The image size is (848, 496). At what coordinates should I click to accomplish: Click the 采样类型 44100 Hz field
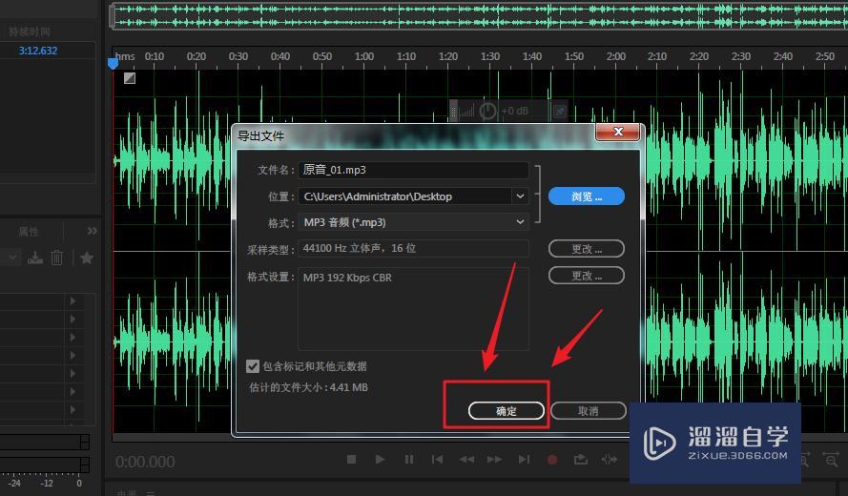(x=413, y=248)
